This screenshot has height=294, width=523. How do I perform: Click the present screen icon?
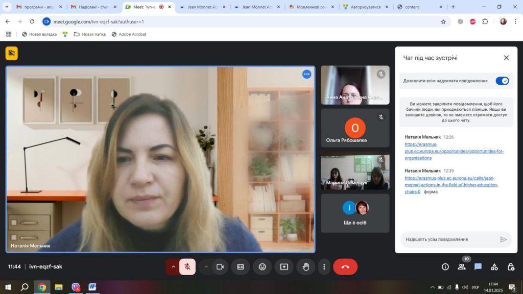coord(284,266)
